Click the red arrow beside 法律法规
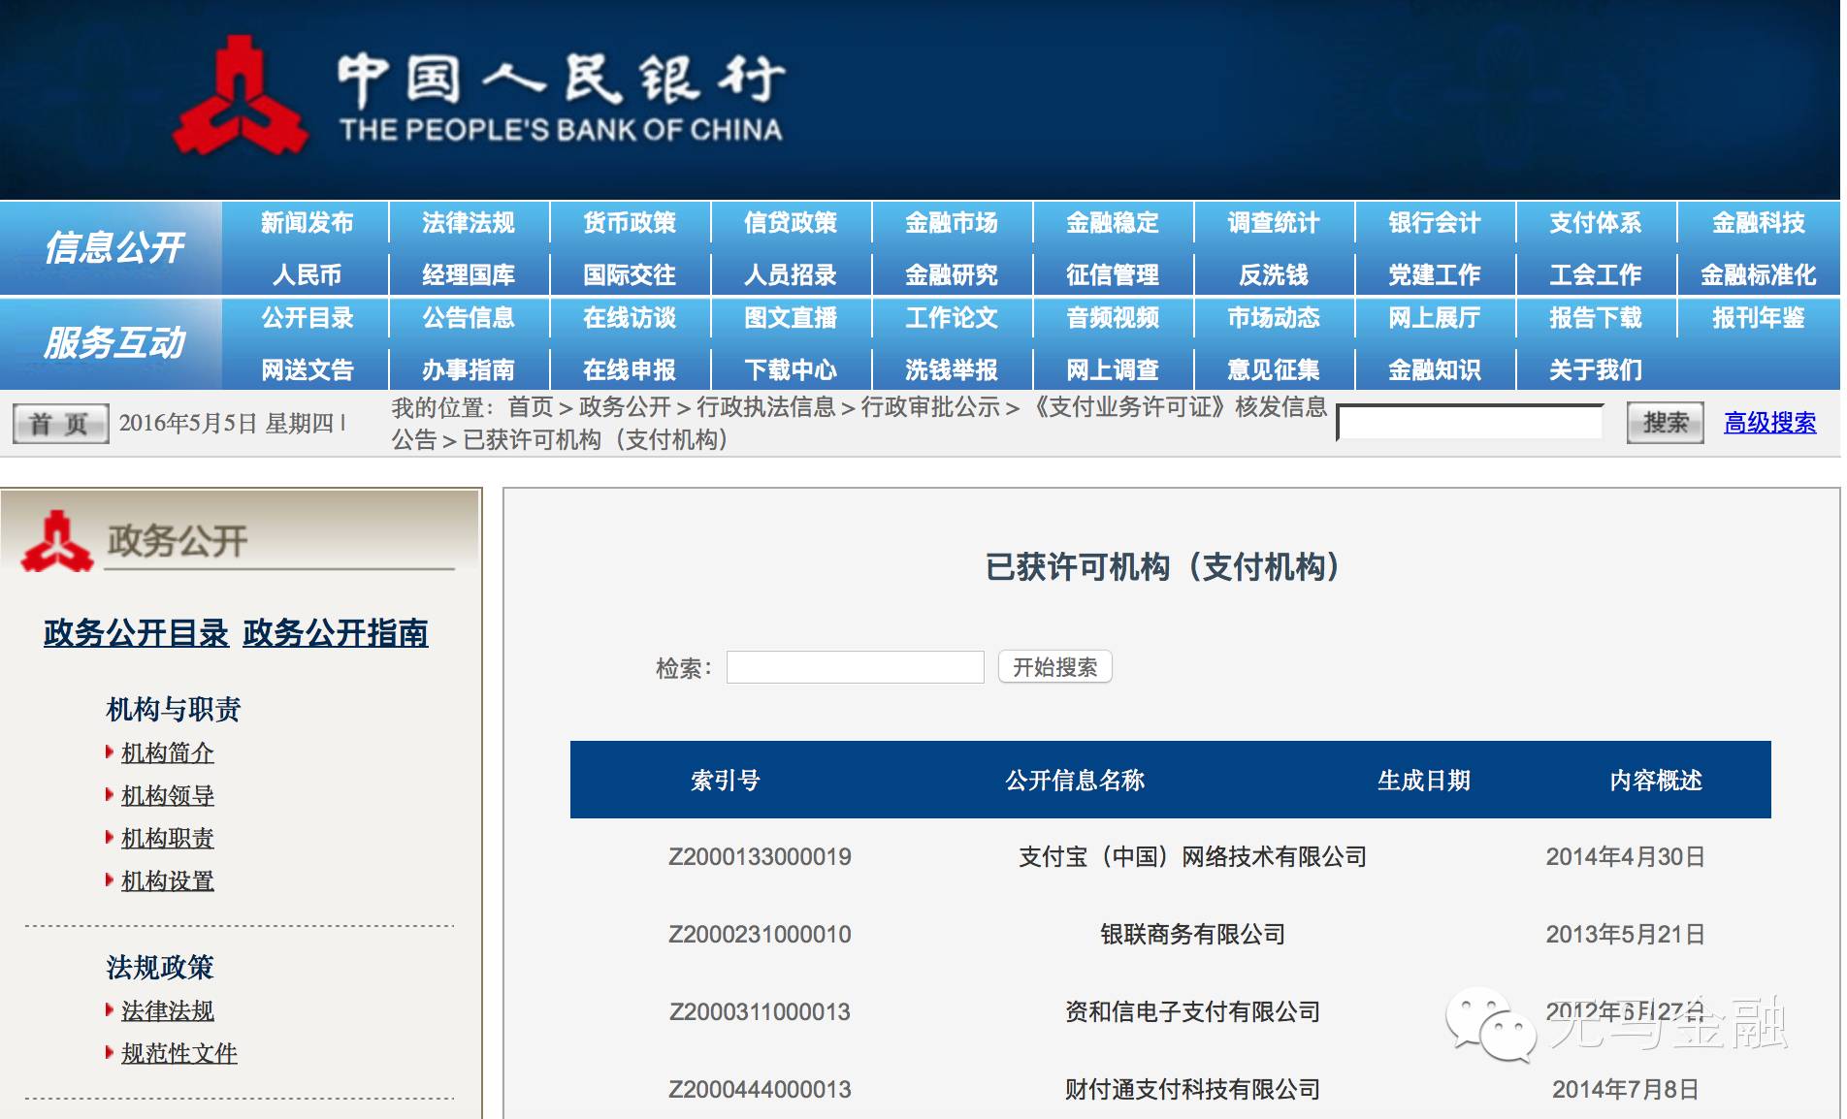Viewport: 1847px width, 1119px height. pyautogui.click(x=110, y=1011)
